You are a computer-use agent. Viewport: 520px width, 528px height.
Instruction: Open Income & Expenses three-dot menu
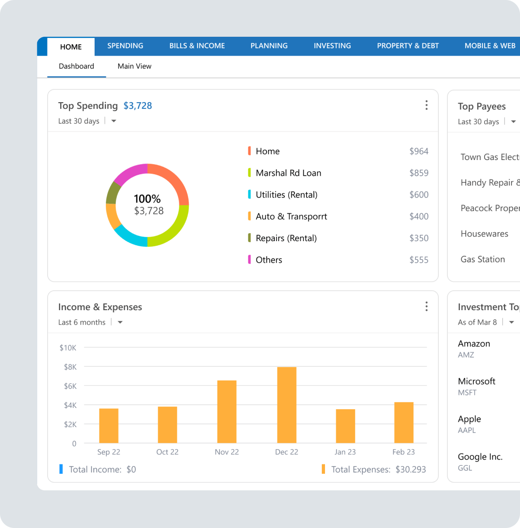coord(426,307)
